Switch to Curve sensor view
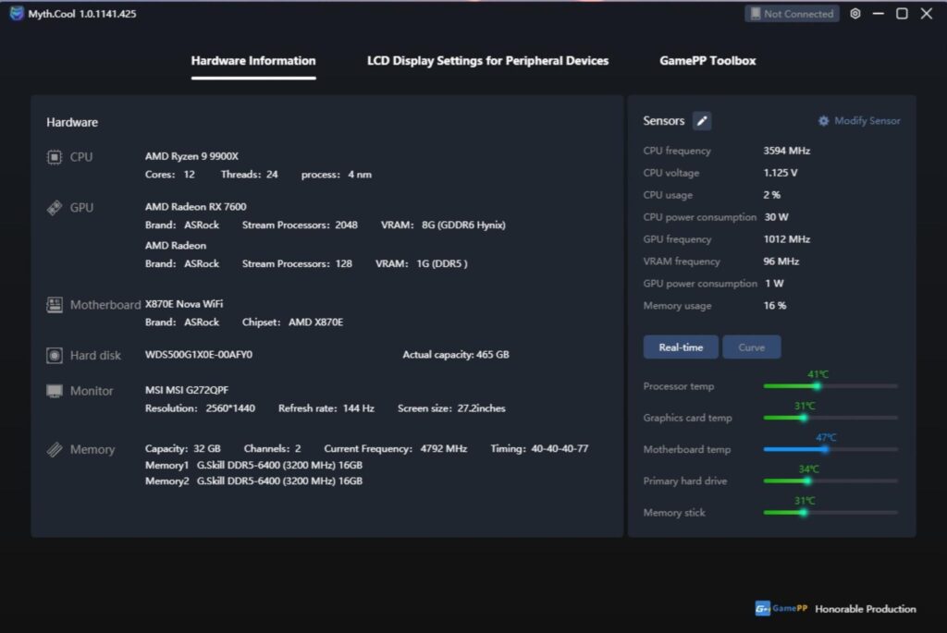 click(x=751, y=347)
